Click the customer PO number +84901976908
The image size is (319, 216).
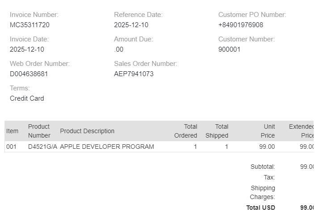click(240, 25)
